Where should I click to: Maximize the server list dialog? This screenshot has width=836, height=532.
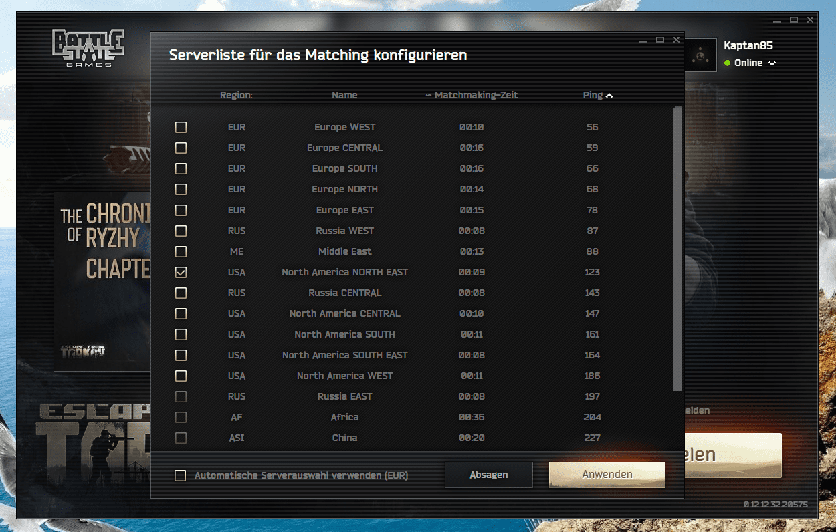click(x=659, y=40)
